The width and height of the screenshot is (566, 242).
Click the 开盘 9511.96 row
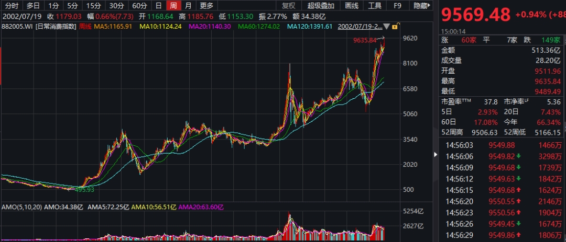(502, 71)
